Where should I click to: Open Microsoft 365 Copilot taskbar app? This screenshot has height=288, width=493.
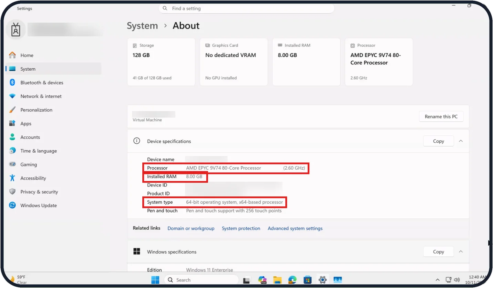(262, 280)
